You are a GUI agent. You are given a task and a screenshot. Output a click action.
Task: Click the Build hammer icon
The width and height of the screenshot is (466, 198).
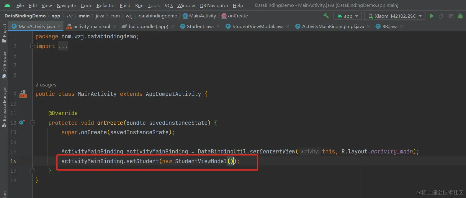326,16
